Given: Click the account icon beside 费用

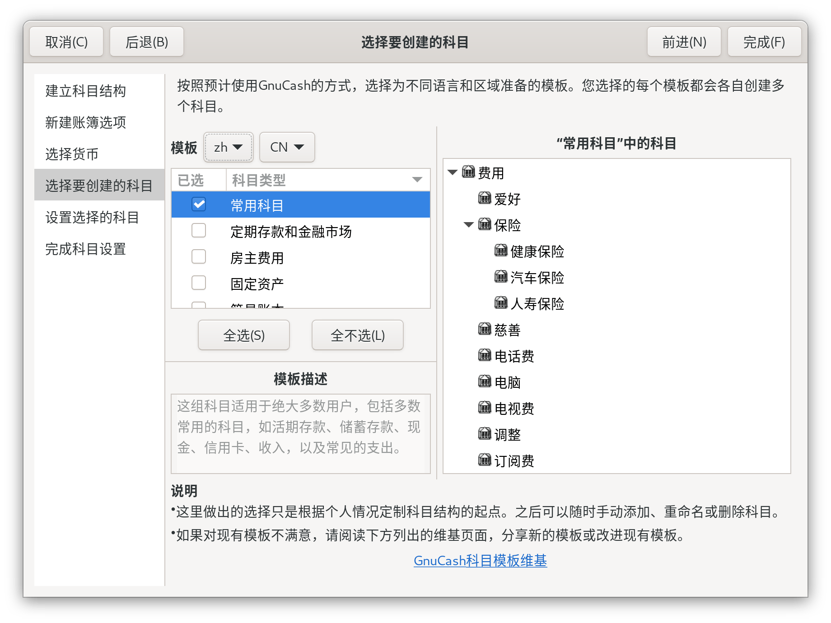Looking at the screenshot, I should (468, 172).
